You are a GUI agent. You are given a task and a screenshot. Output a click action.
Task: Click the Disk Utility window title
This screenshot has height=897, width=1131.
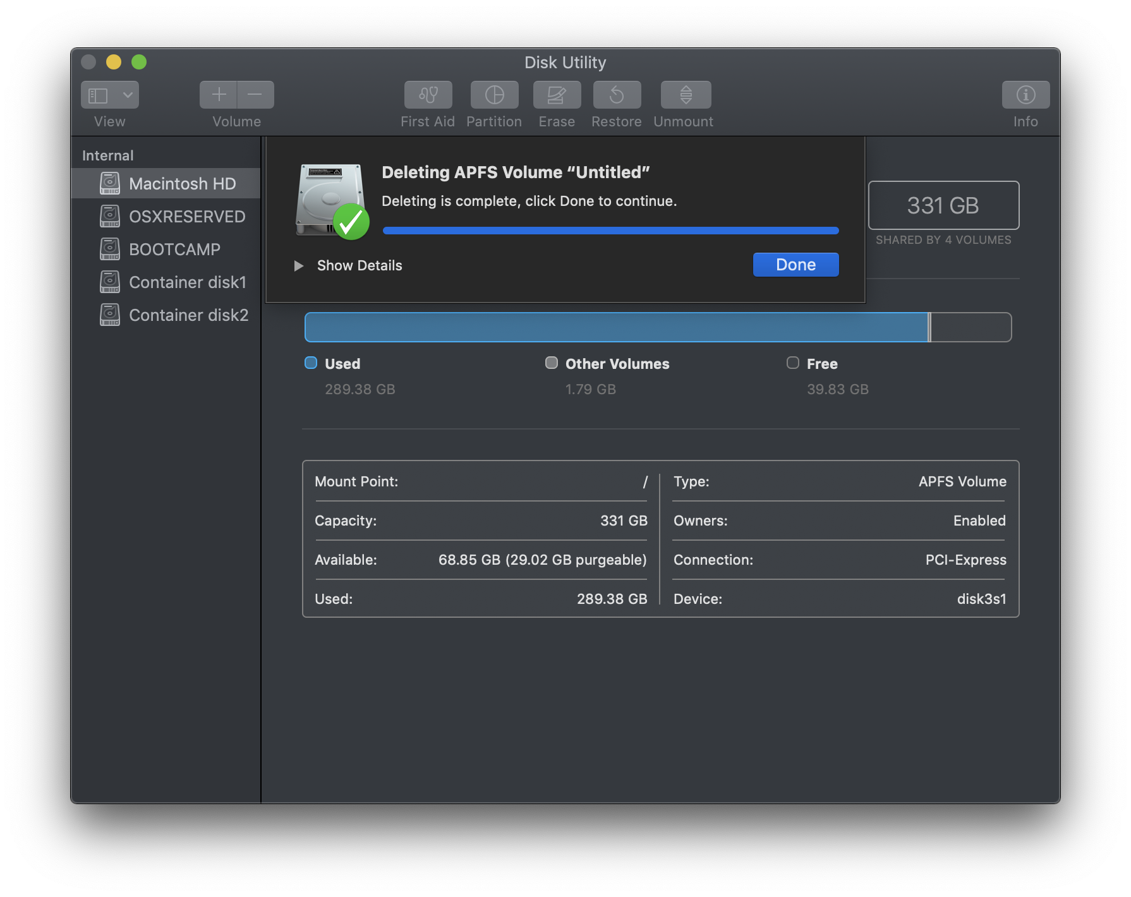(565, 63)
